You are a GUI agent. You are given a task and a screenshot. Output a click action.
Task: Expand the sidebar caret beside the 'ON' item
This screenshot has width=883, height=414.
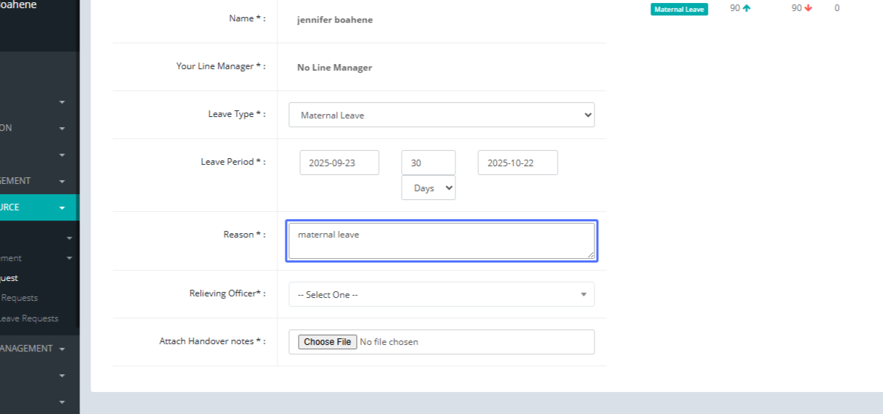[62, 129]
